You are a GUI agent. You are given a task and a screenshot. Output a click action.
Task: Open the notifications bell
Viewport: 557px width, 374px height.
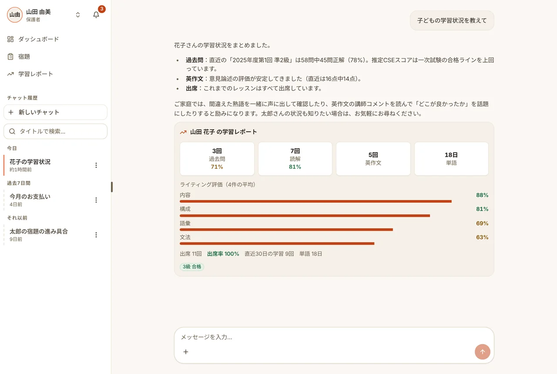point(96,15)
